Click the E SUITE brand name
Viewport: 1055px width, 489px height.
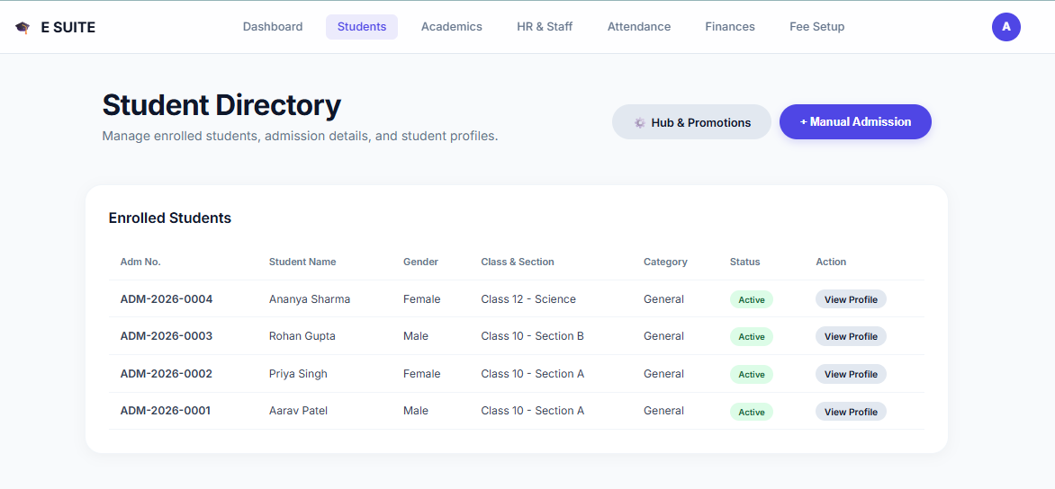pyautogui.click(x=68, y=28)
